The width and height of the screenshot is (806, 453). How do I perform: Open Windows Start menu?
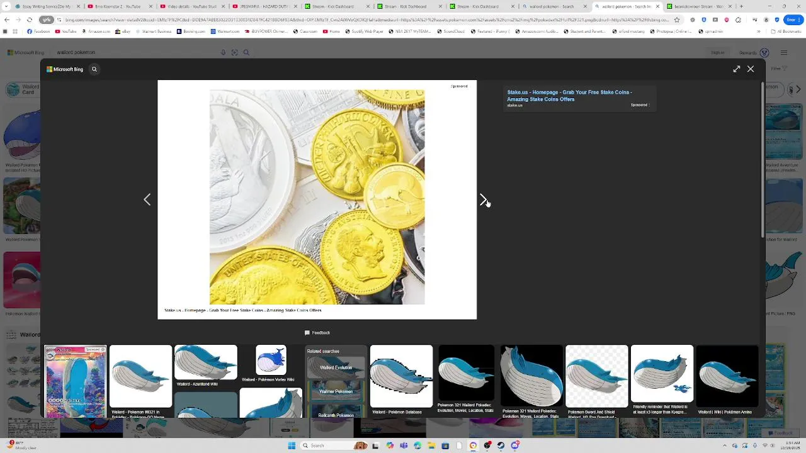point(292,445)
